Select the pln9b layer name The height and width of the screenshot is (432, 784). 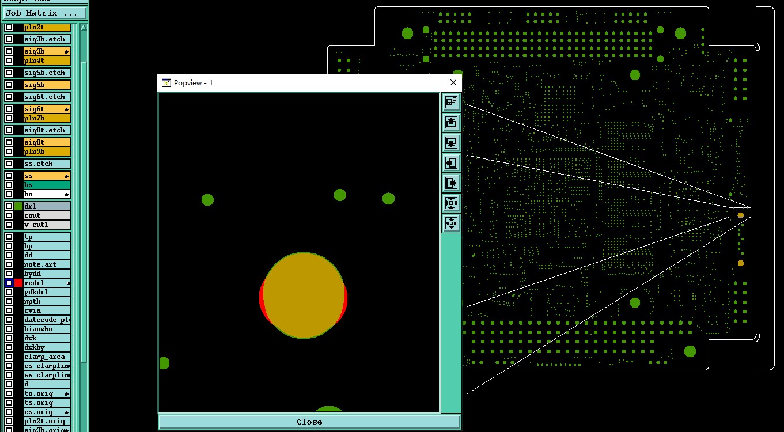point(47,151)
